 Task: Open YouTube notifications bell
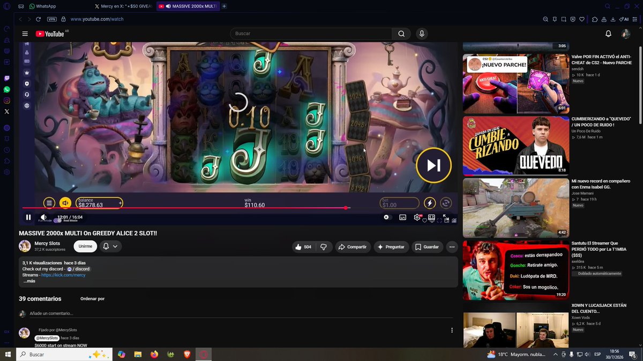point(608,34)
